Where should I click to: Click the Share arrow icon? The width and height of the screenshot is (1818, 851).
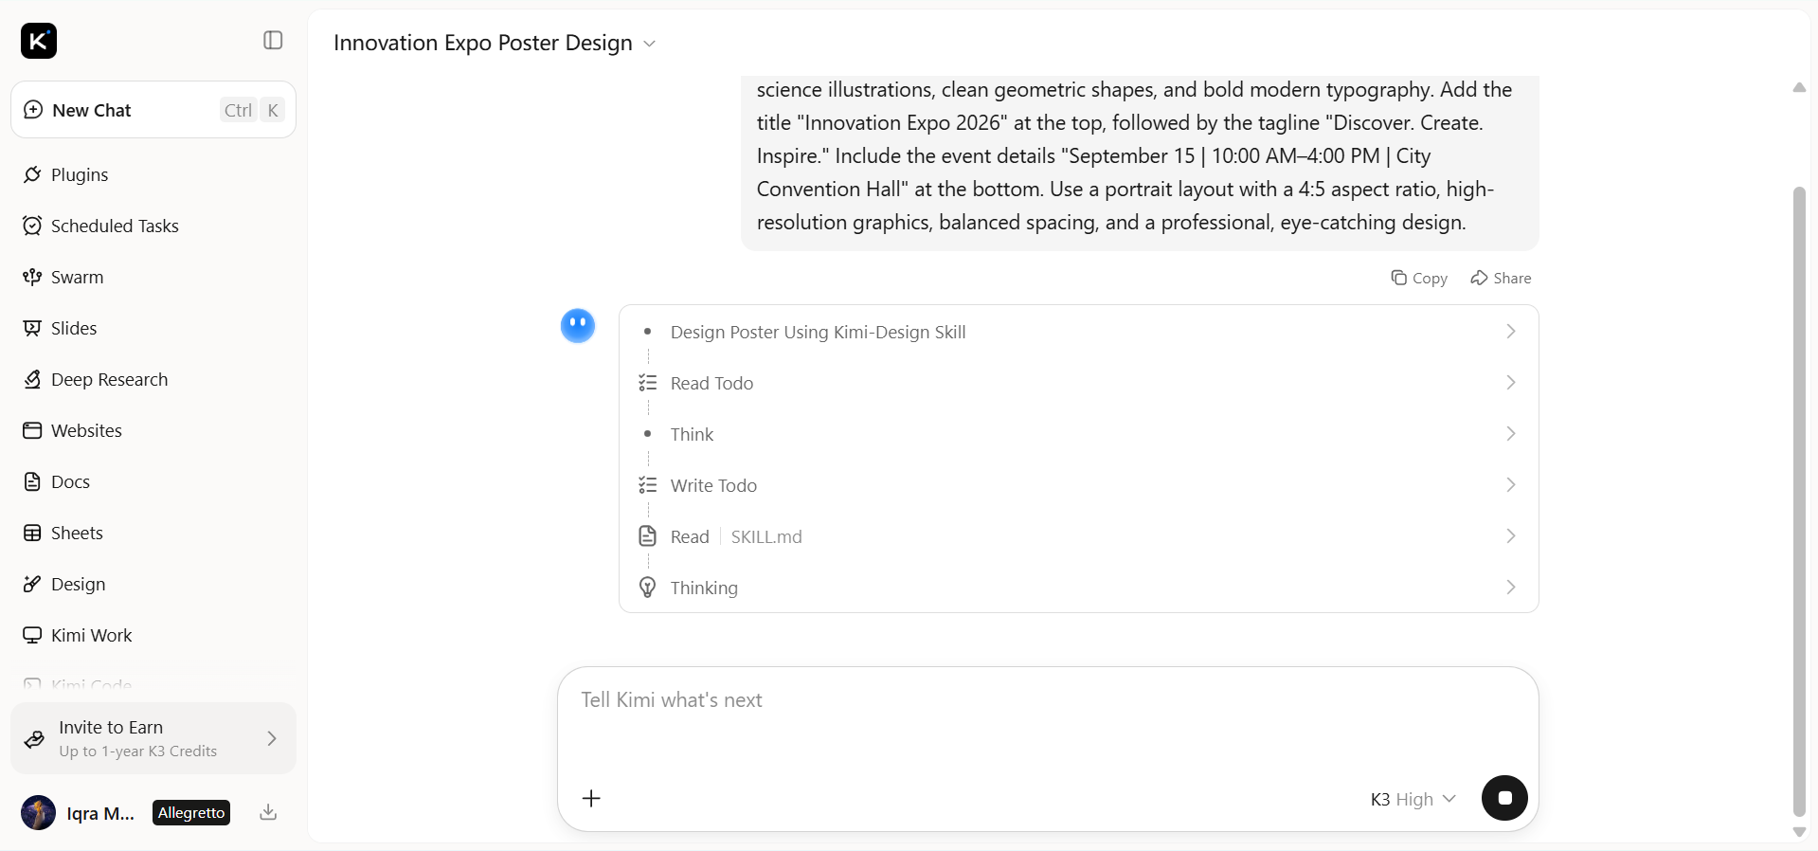(1479, 278)
